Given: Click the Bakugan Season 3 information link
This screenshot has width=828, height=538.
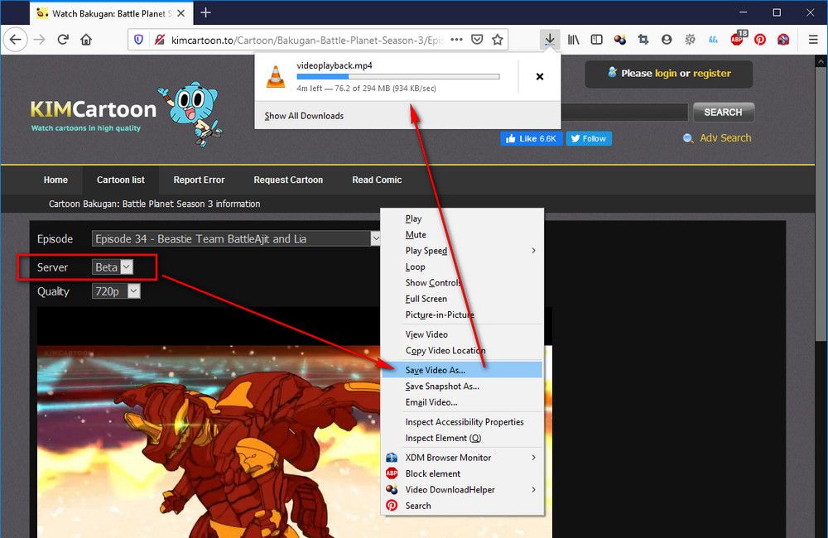Looking at the screenshot, I should tap(154, 204).
